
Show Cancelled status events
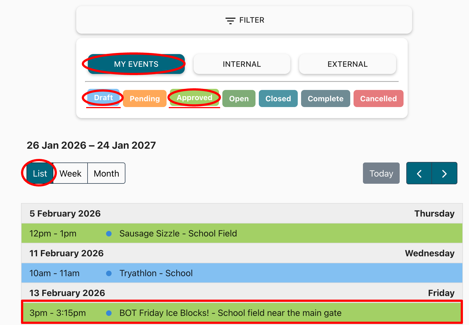pos(378,98)
